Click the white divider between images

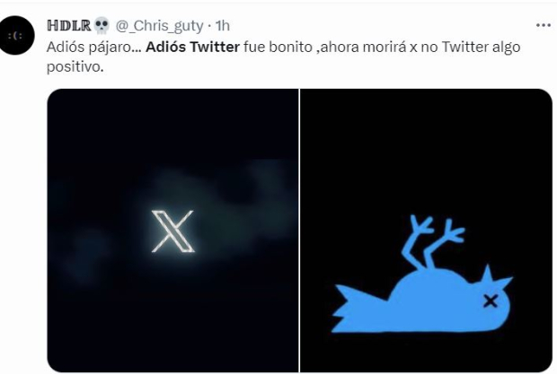click(299, 230)
